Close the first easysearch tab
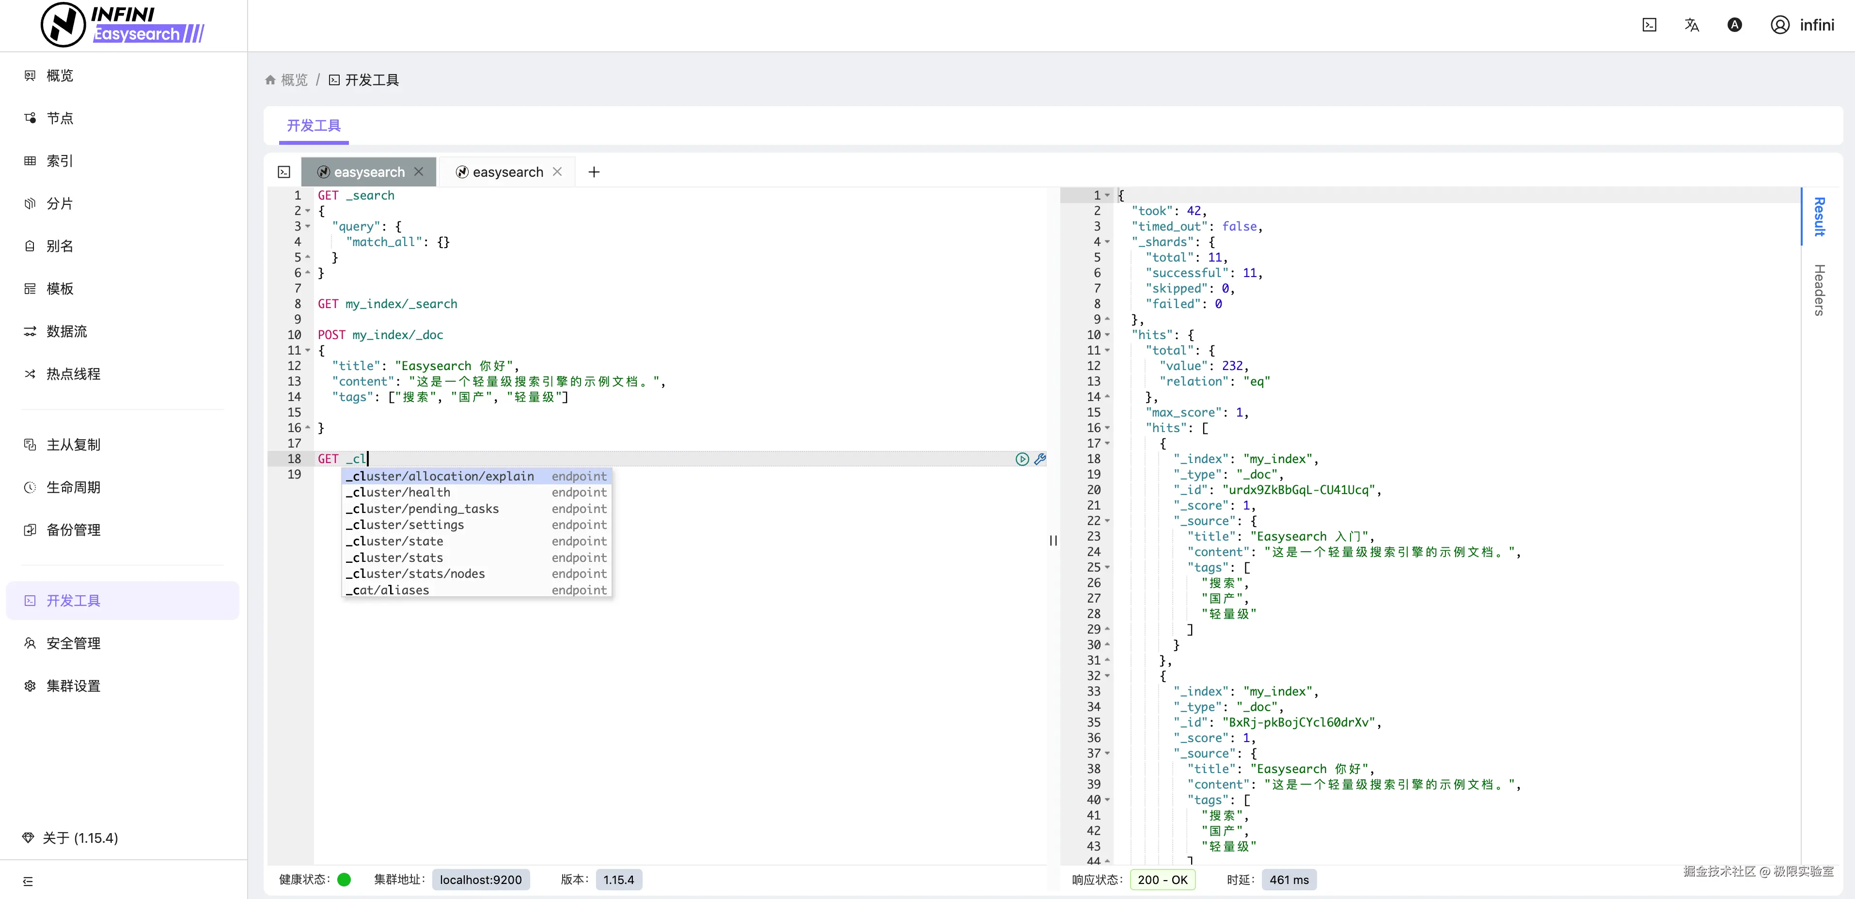The width and height of the screenshot is (1855, 899). click(419, 171)
